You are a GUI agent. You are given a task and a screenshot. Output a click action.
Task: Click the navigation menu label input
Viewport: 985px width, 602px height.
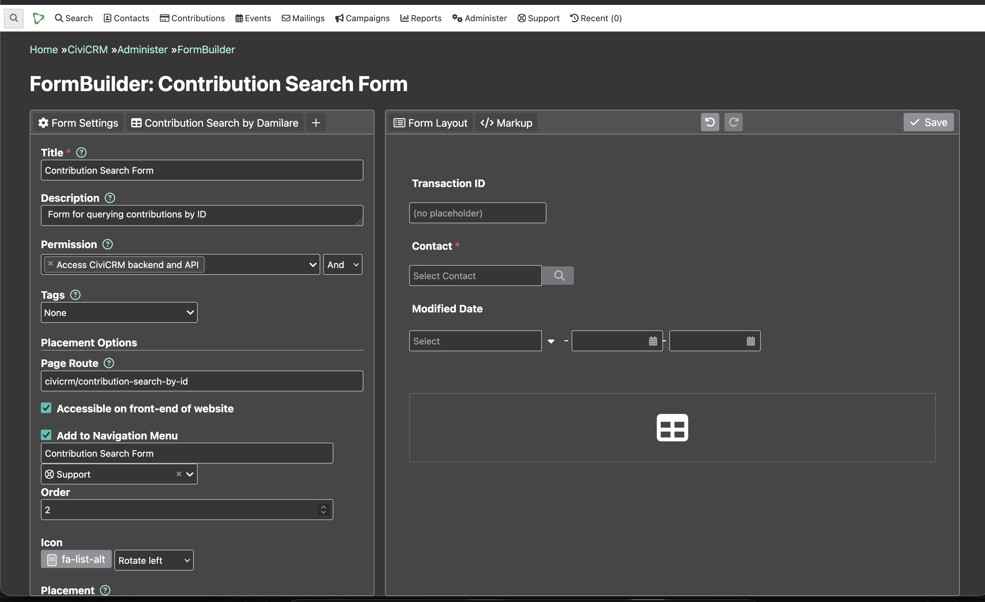click(187, 453)
